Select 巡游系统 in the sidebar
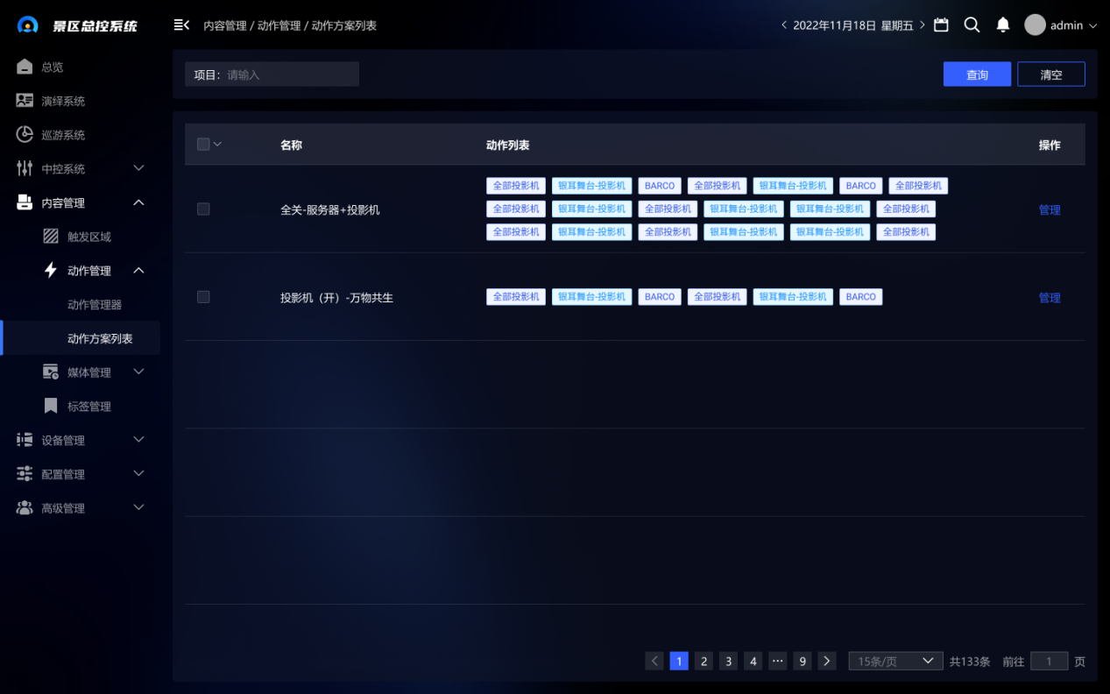Screen dimensions: 1110x694 (63, 135)
